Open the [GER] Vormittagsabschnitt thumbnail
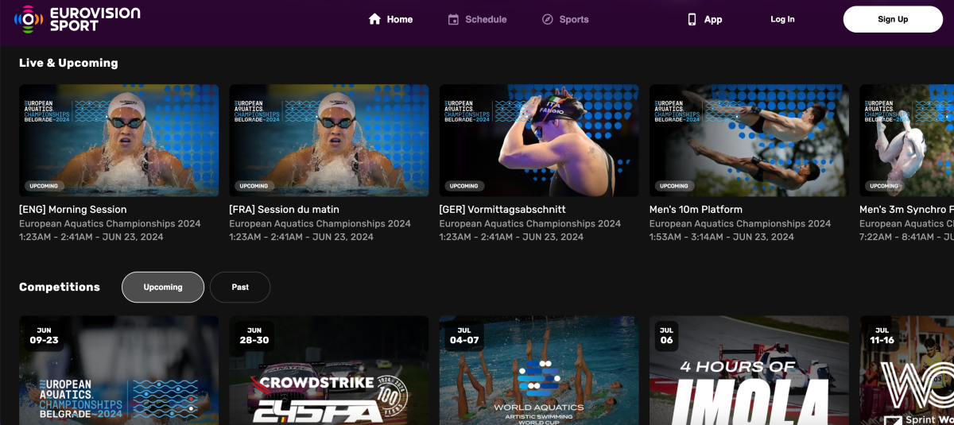Image resolution: width=954 pixels, height=425 pixels. (x=539, y=141)
